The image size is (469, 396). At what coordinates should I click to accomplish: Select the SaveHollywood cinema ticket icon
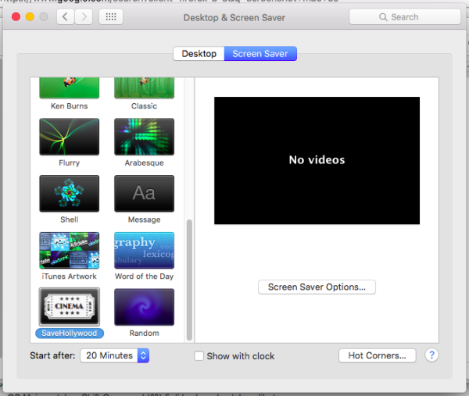click(x=69, y=306)
